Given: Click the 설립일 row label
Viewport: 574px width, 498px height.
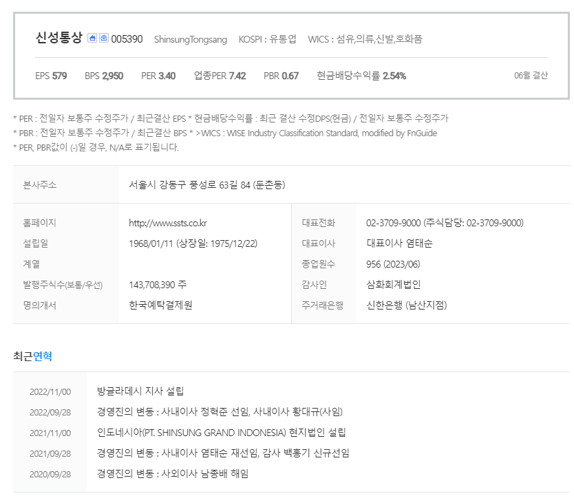Looking at the screenshot, I should click(x=36, y=243).
